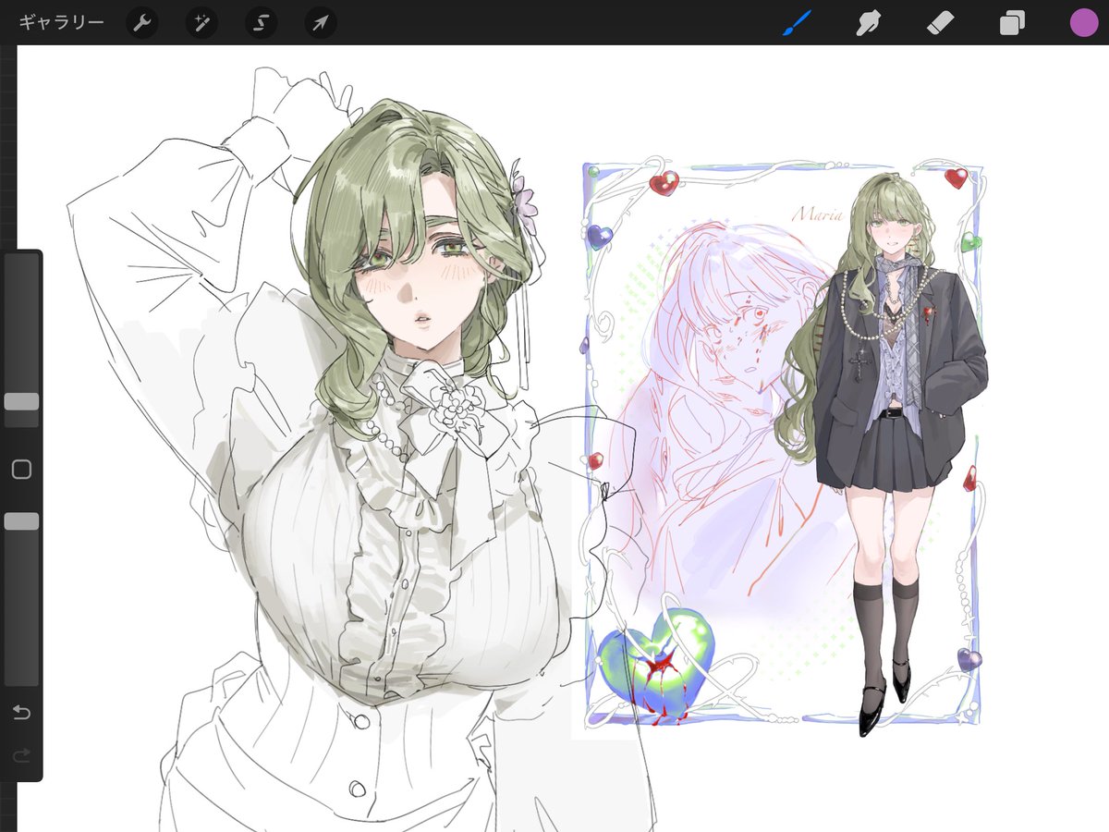Image resolution: width=1109 pixels, height=832 pixels.
Task: Tap the redo arrow in sidebar
Action: click(21, 755)
